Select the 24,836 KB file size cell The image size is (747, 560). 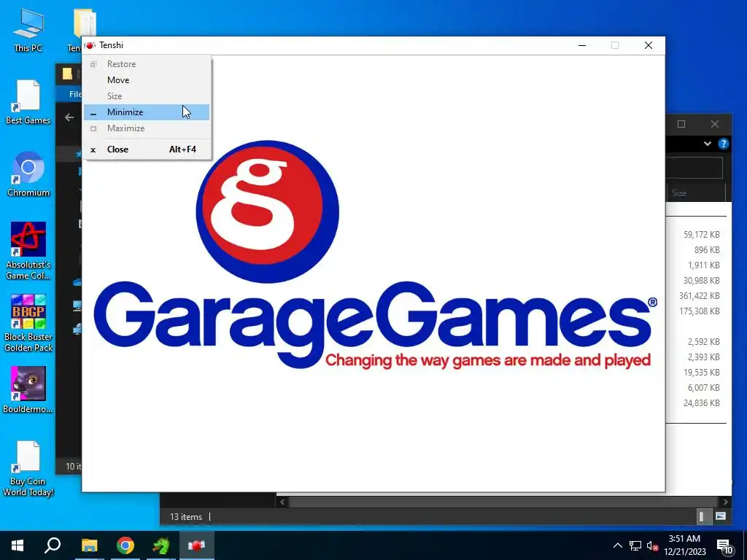pyautogui.click(x=701, y=402)
